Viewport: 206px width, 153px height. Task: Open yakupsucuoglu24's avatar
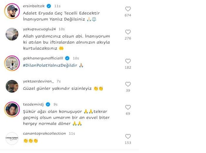click(12, 34)
